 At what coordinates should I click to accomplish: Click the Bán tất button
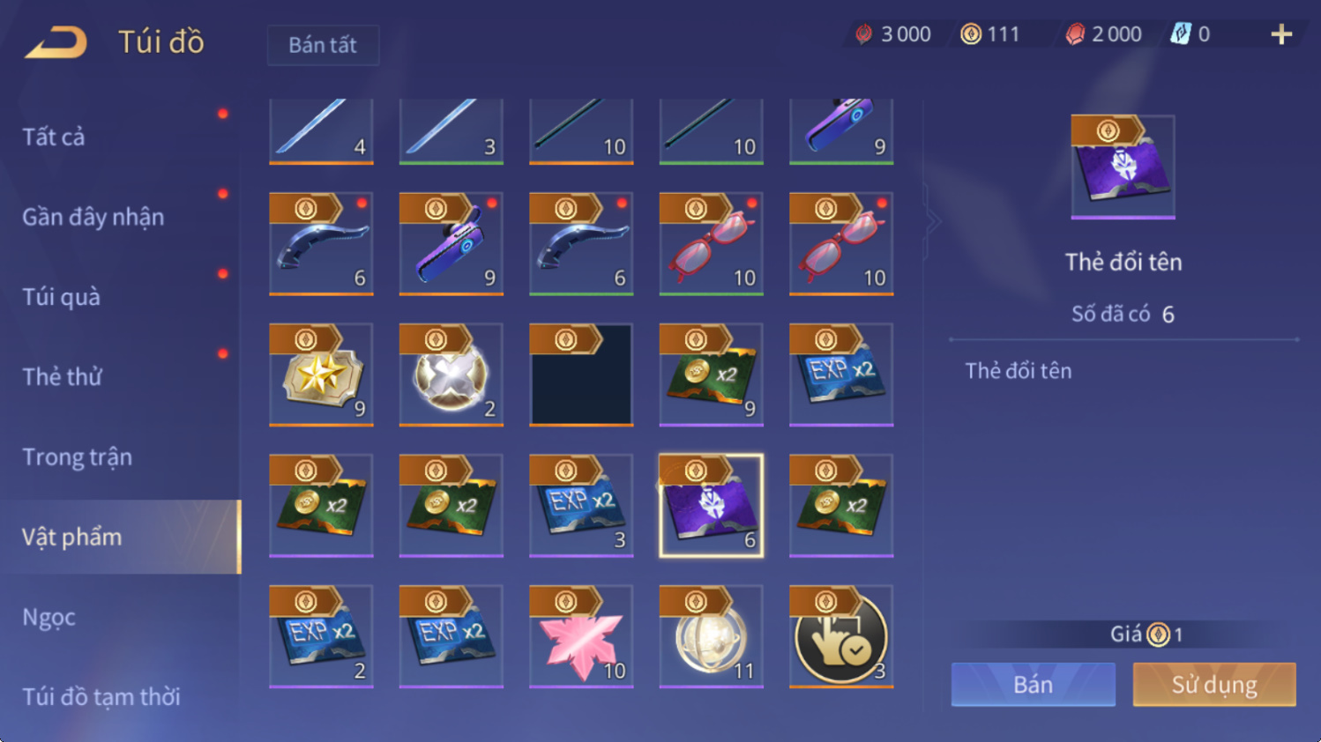[323, 45]
